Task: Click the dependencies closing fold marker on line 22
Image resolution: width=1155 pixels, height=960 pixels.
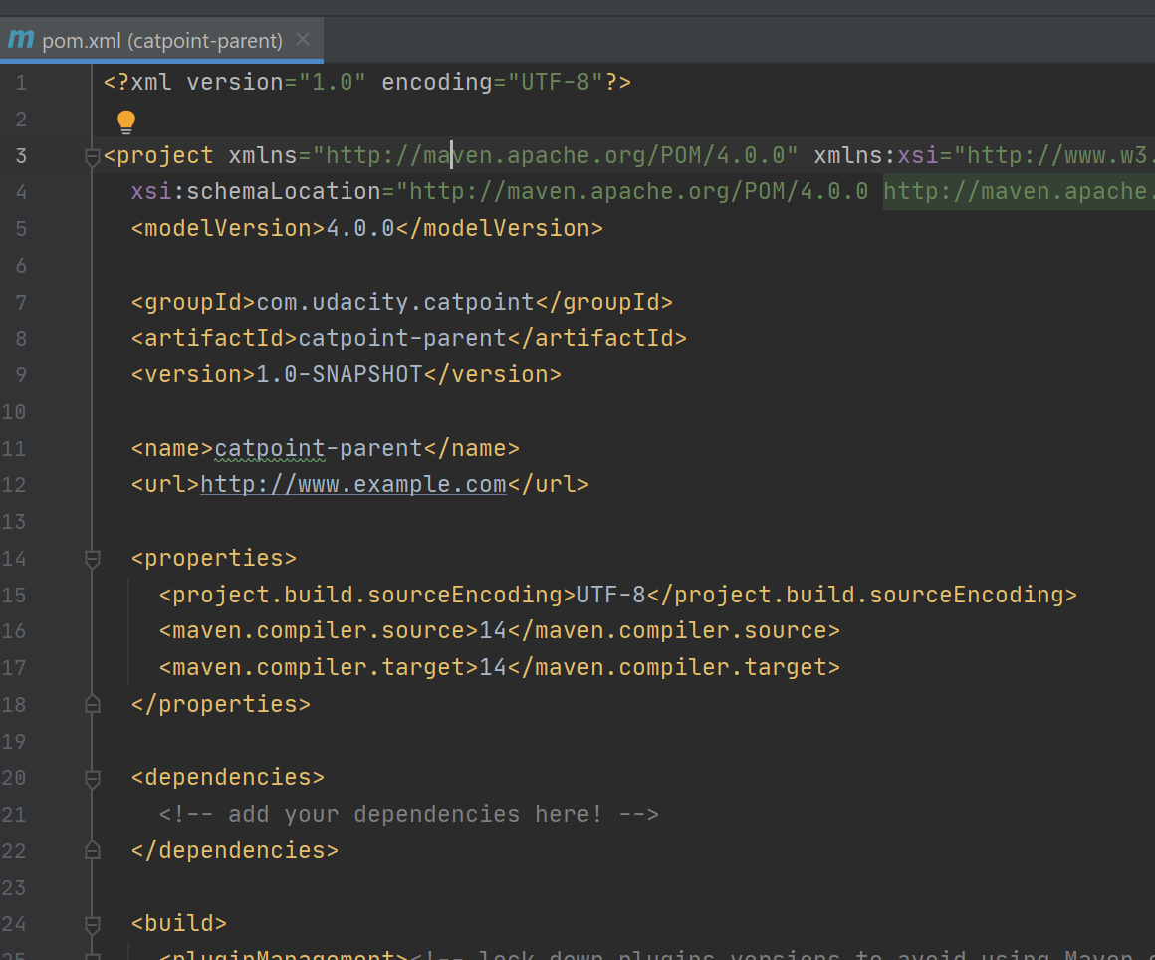Action: tap(92, 851)
